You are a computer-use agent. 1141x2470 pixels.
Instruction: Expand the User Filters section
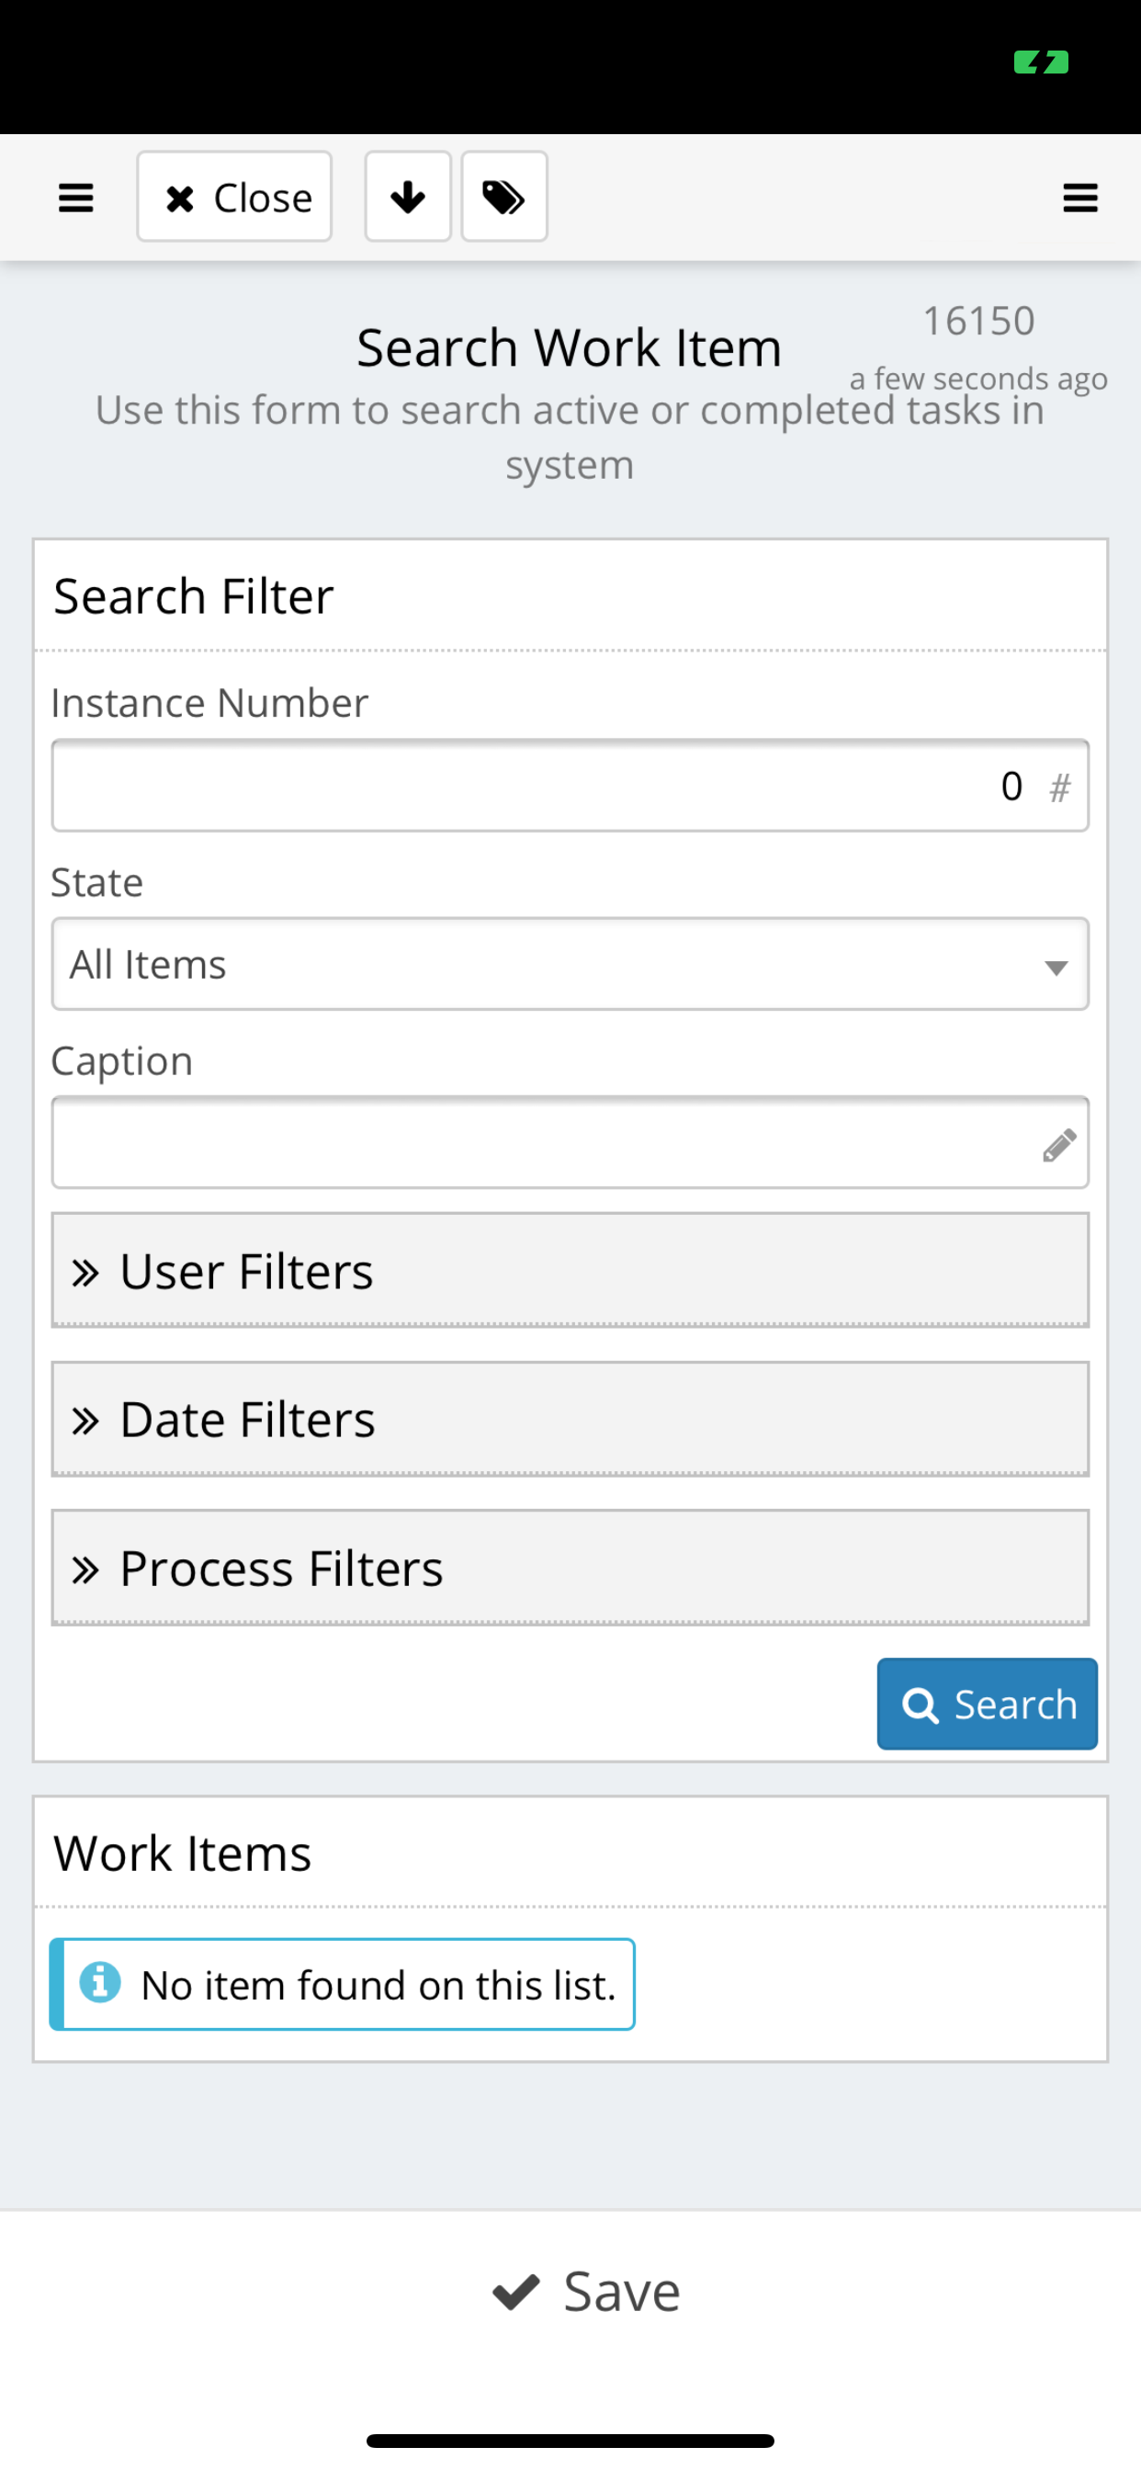coord(570,1271)
